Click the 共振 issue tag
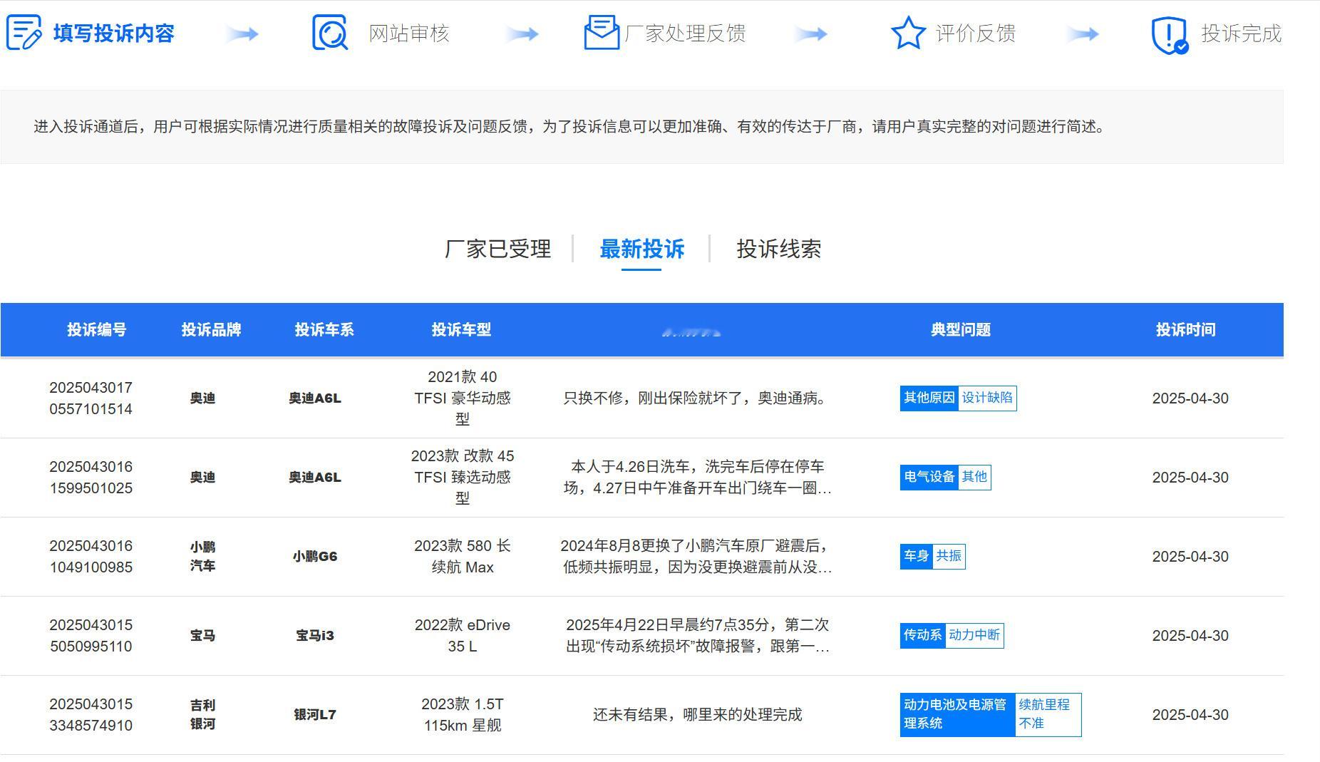 [x=949, y=556]
